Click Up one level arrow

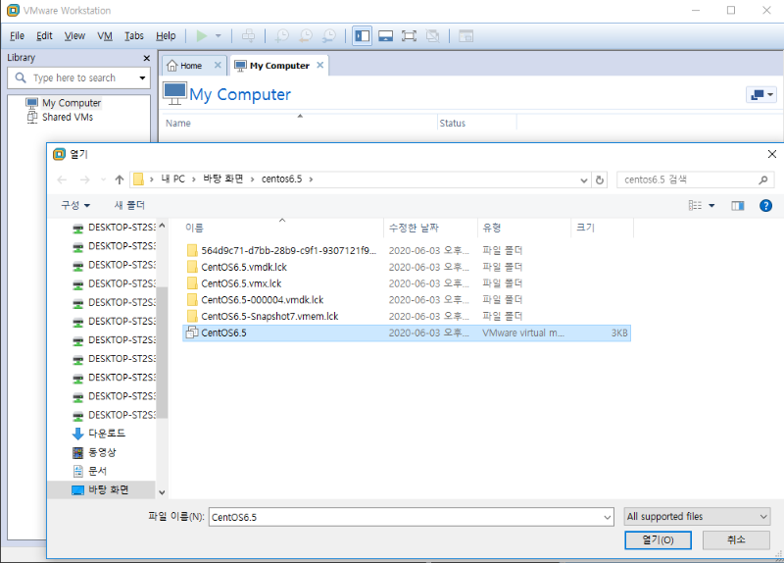(119, 179)
